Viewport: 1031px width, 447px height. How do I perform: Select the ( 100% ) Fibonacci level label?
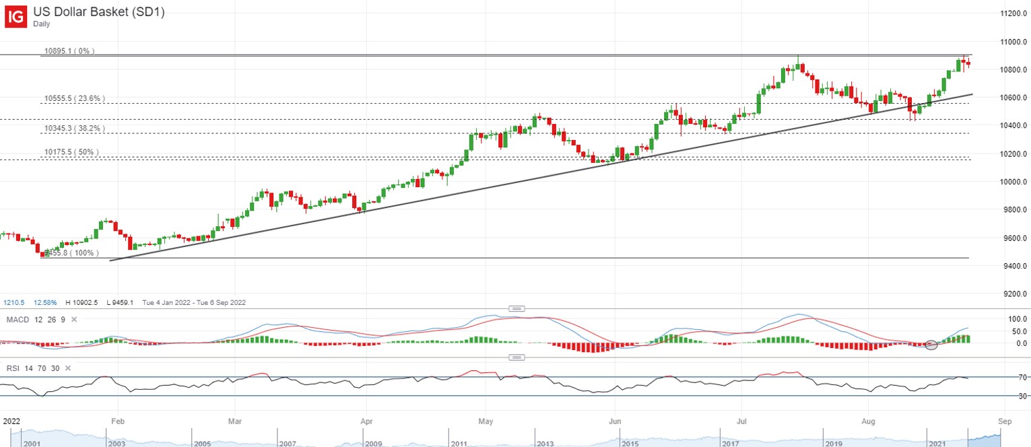pos(71,253)
